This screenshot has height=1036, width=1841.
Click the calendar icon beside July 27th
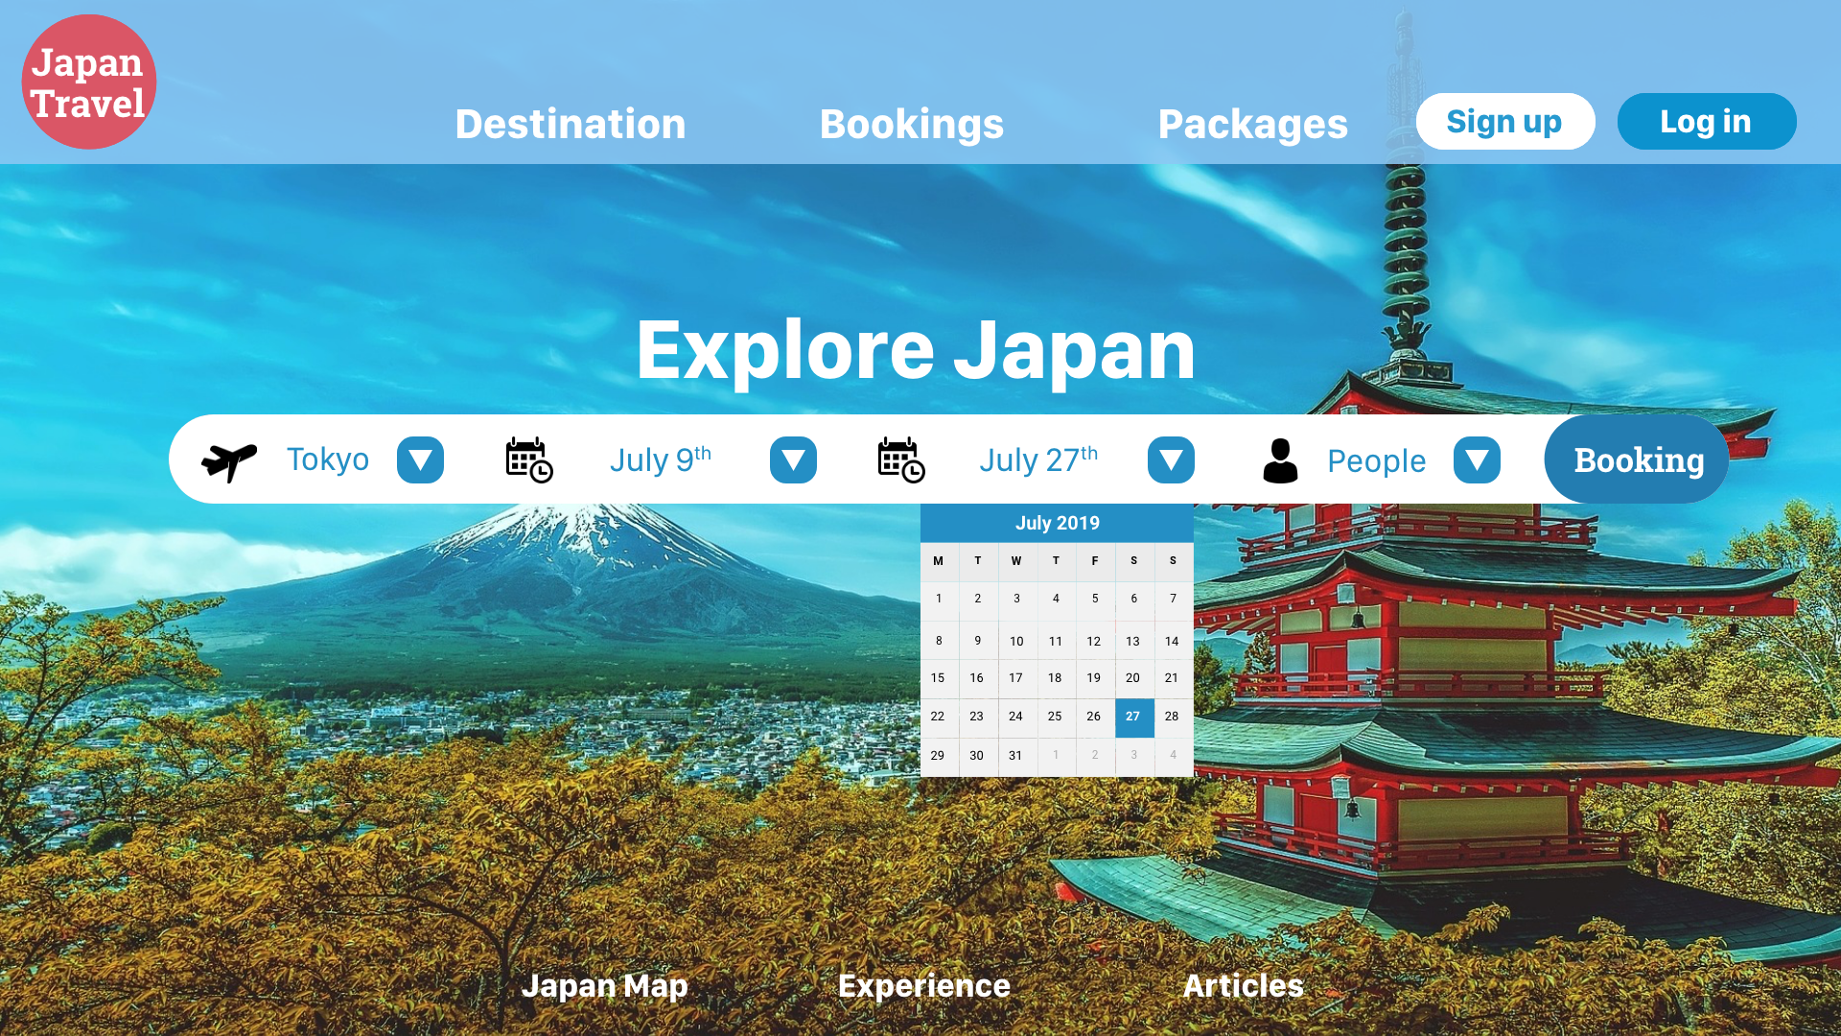[x=901, y=460]
